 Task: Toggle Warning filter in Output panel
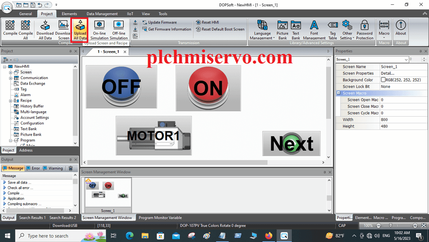point(53,168)
